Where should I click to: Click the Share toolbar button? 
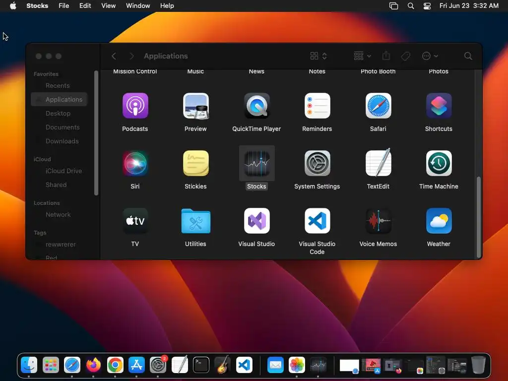coord(386,56)
